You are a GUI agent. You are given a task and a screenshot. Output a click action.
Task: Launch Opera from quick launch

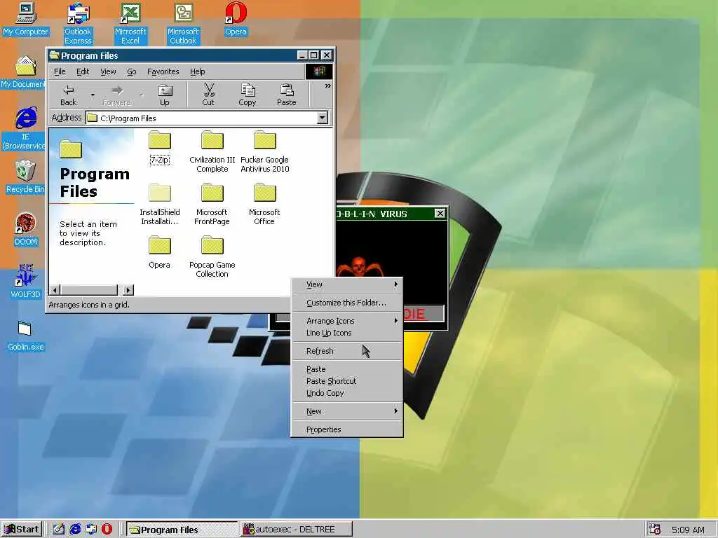[107, 530]
